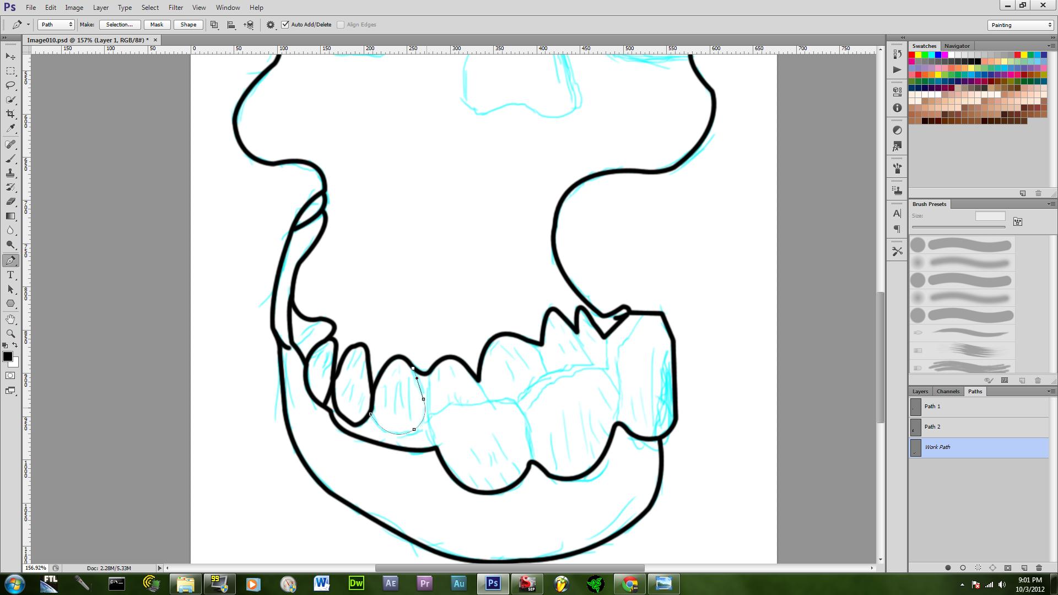Select the Gradient tool
The width and height of the screenshot is (1058, 595).
coord(10,216)
